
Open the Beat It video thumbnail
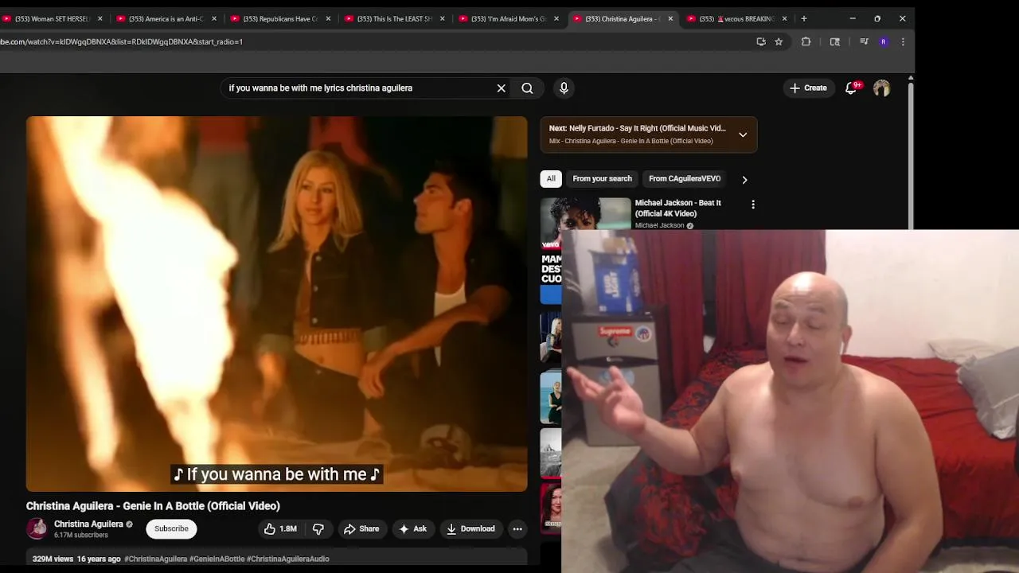tap(586, 213)
